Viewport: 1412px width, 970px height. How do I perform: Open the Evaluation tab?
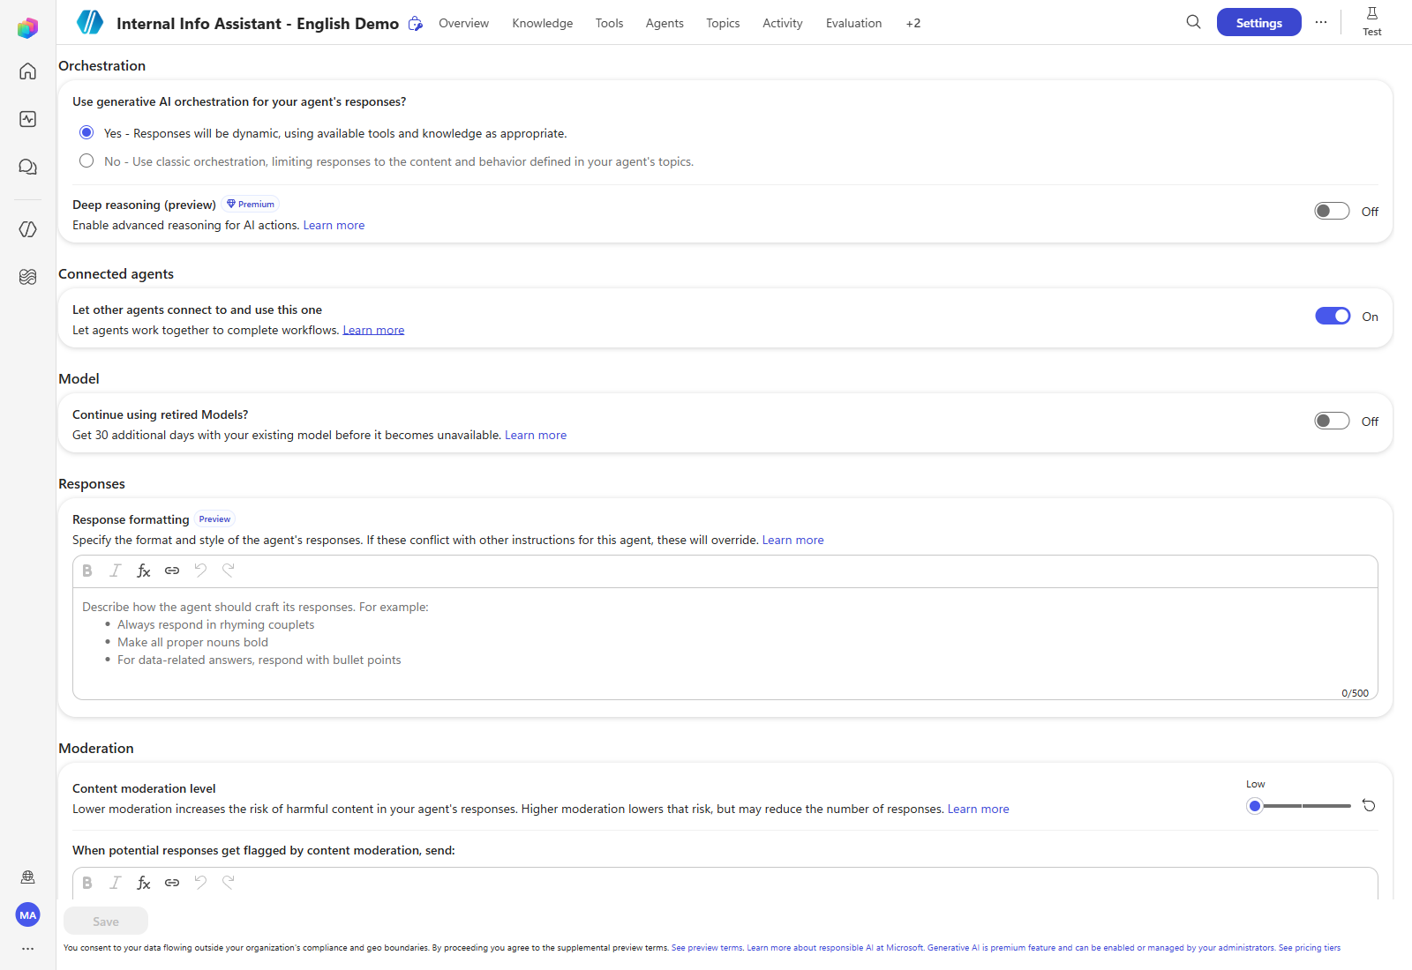tap(853, 23)
